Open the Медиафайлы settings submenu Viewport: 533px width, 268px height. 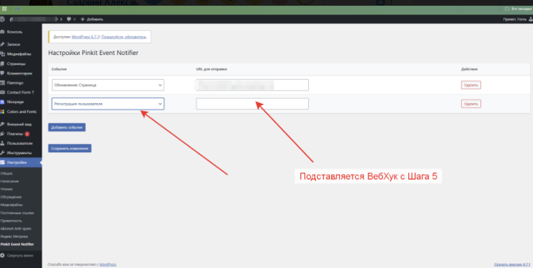(x=11, y=205)
